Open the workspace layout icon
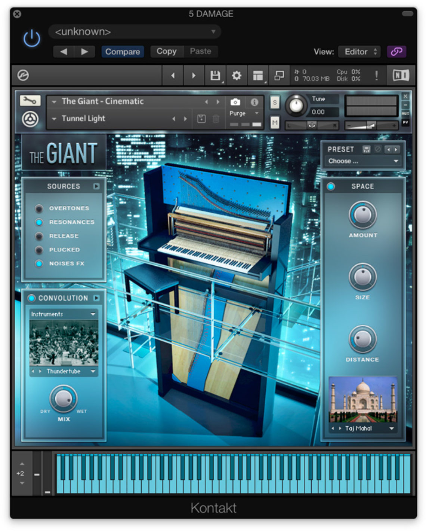 click(x=258, y=76)
